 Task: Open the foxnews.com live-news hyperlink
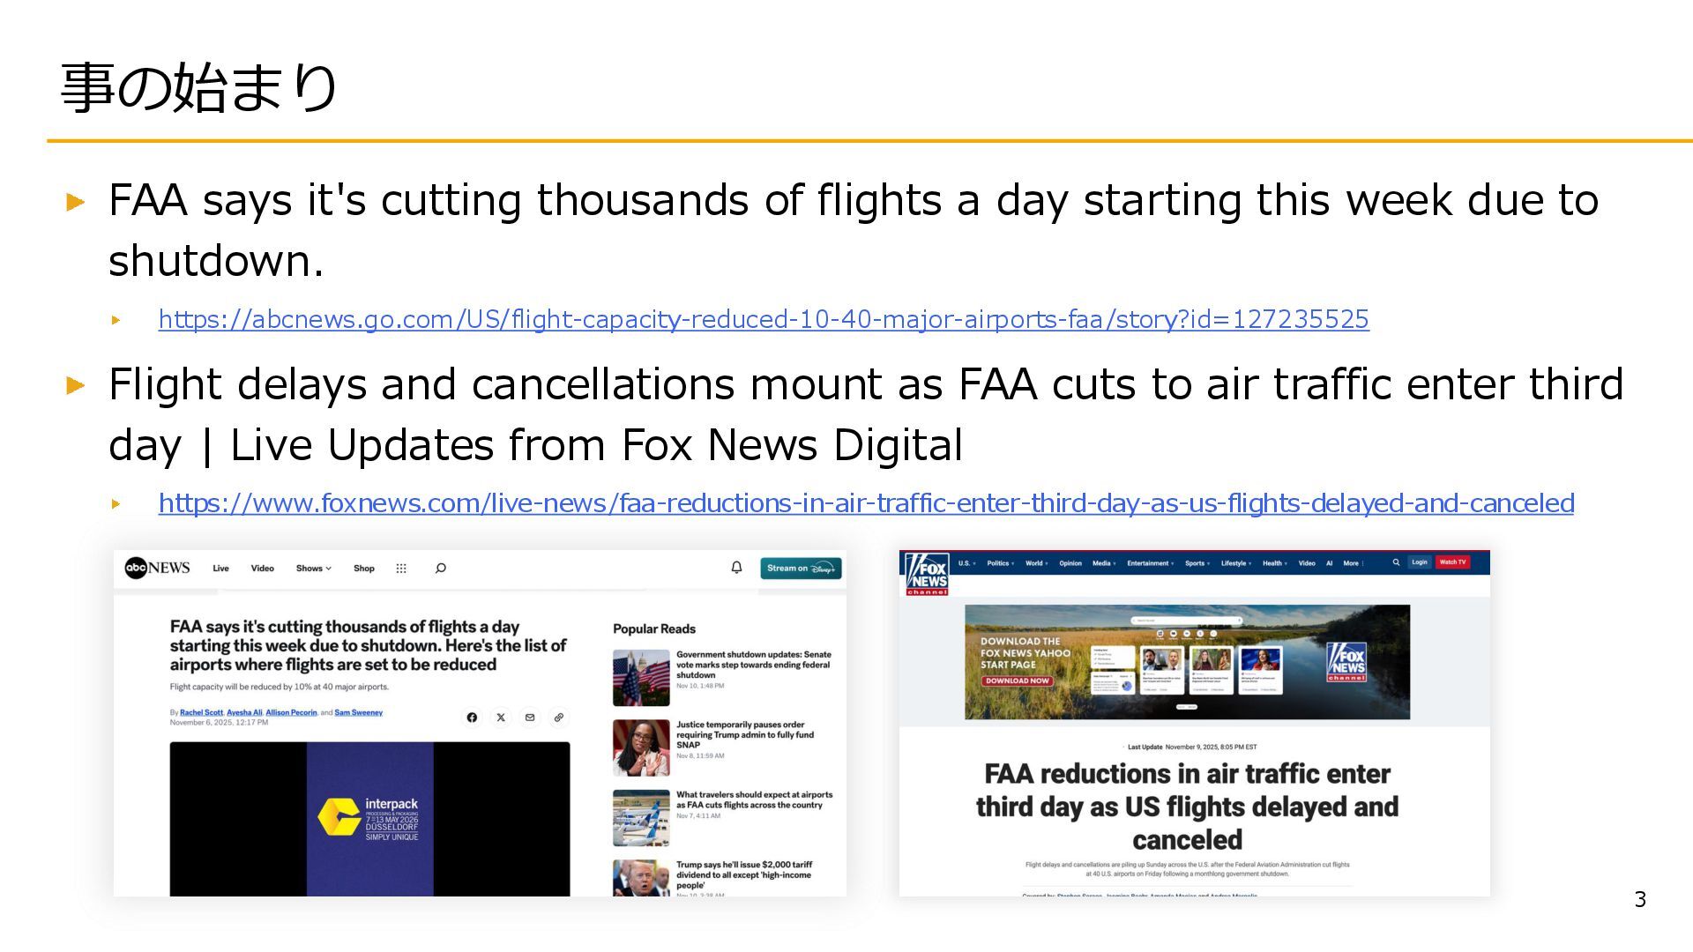(866, 503)
